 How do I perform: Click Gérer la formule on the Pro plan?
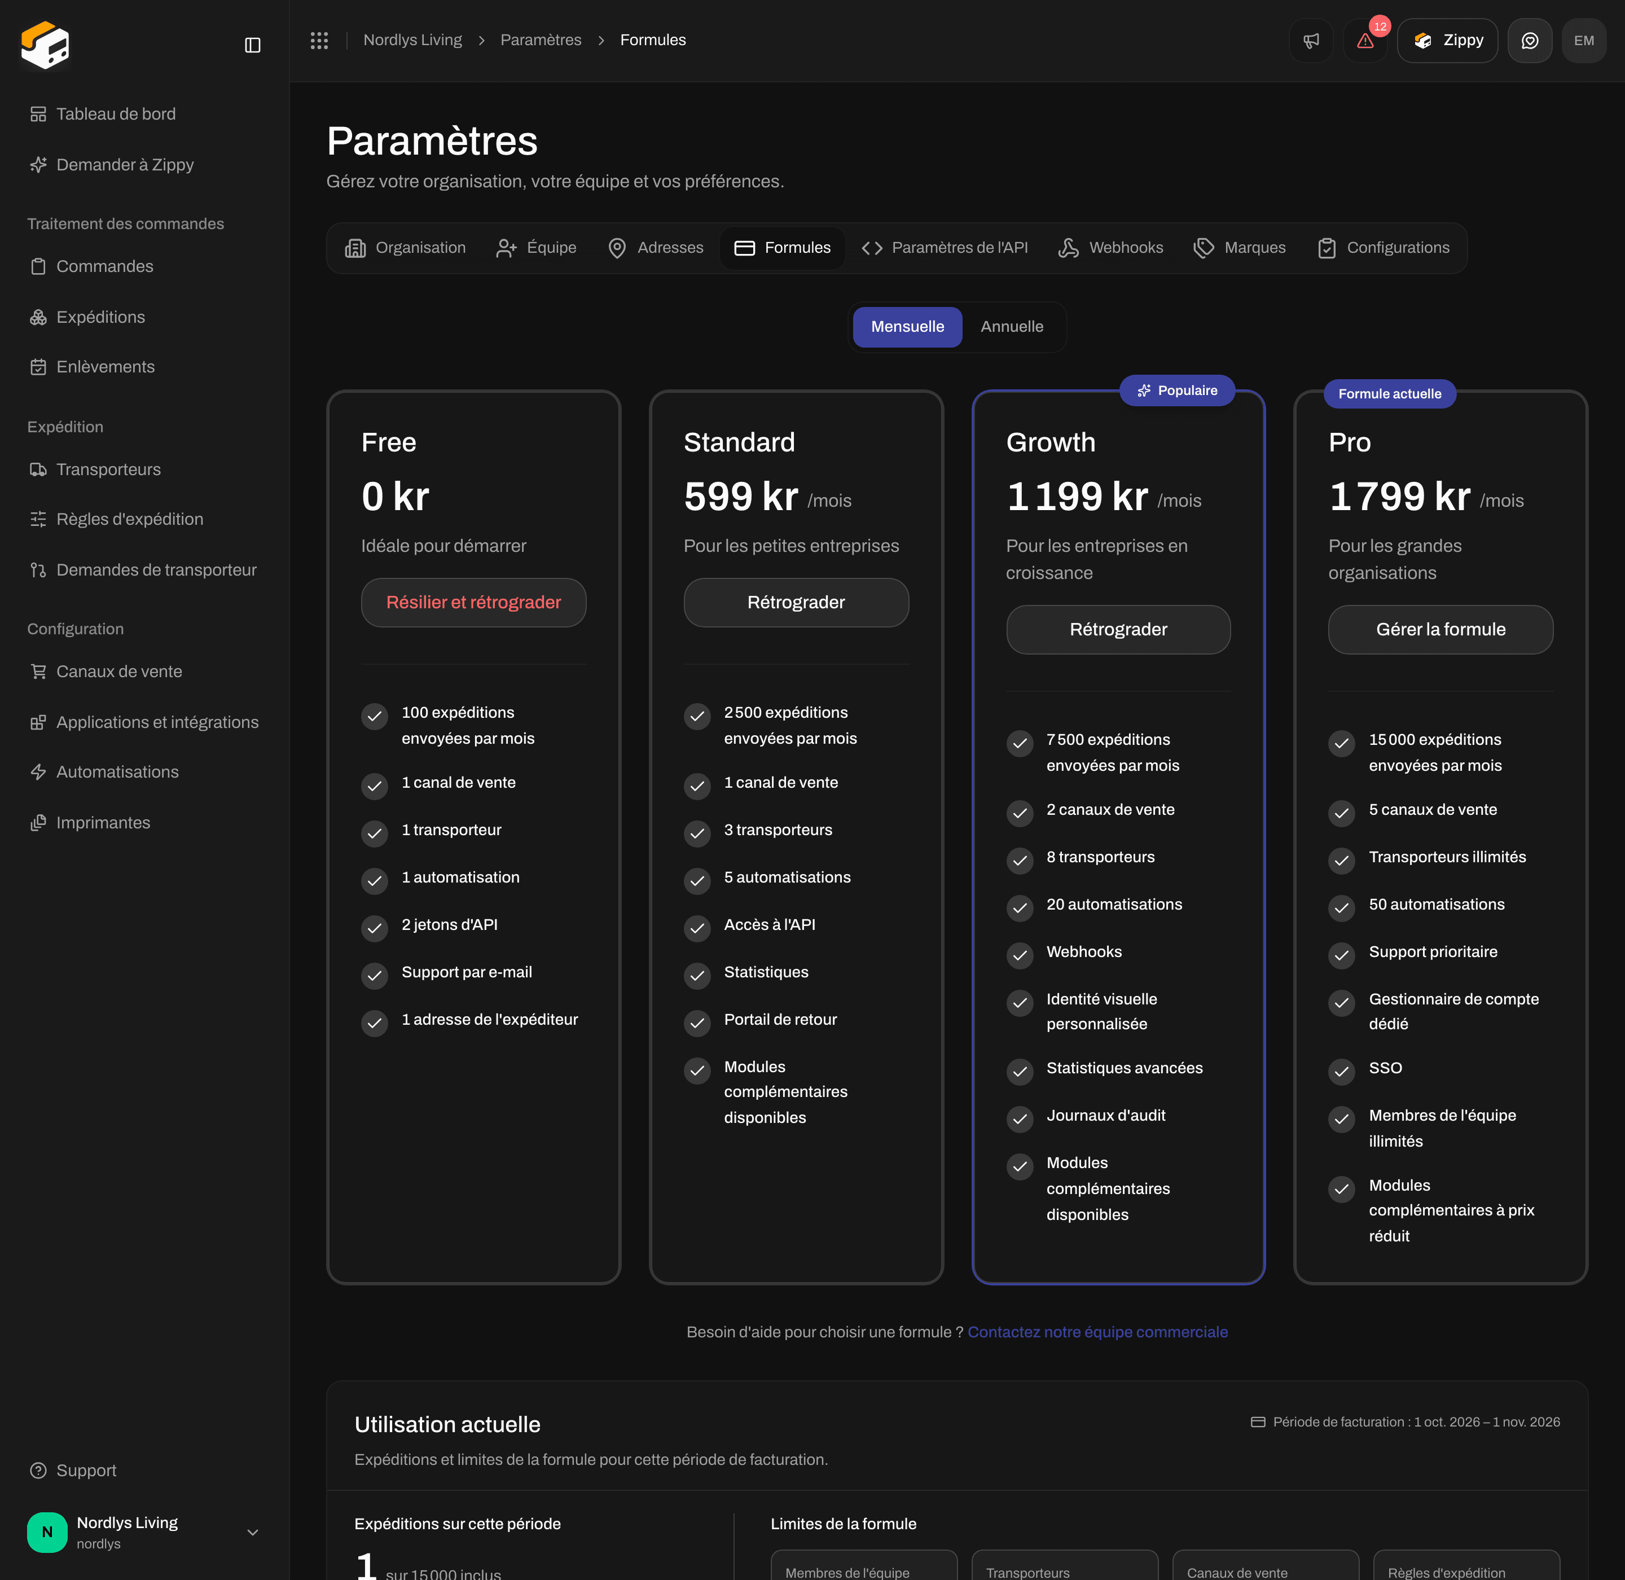(1440, 630)
